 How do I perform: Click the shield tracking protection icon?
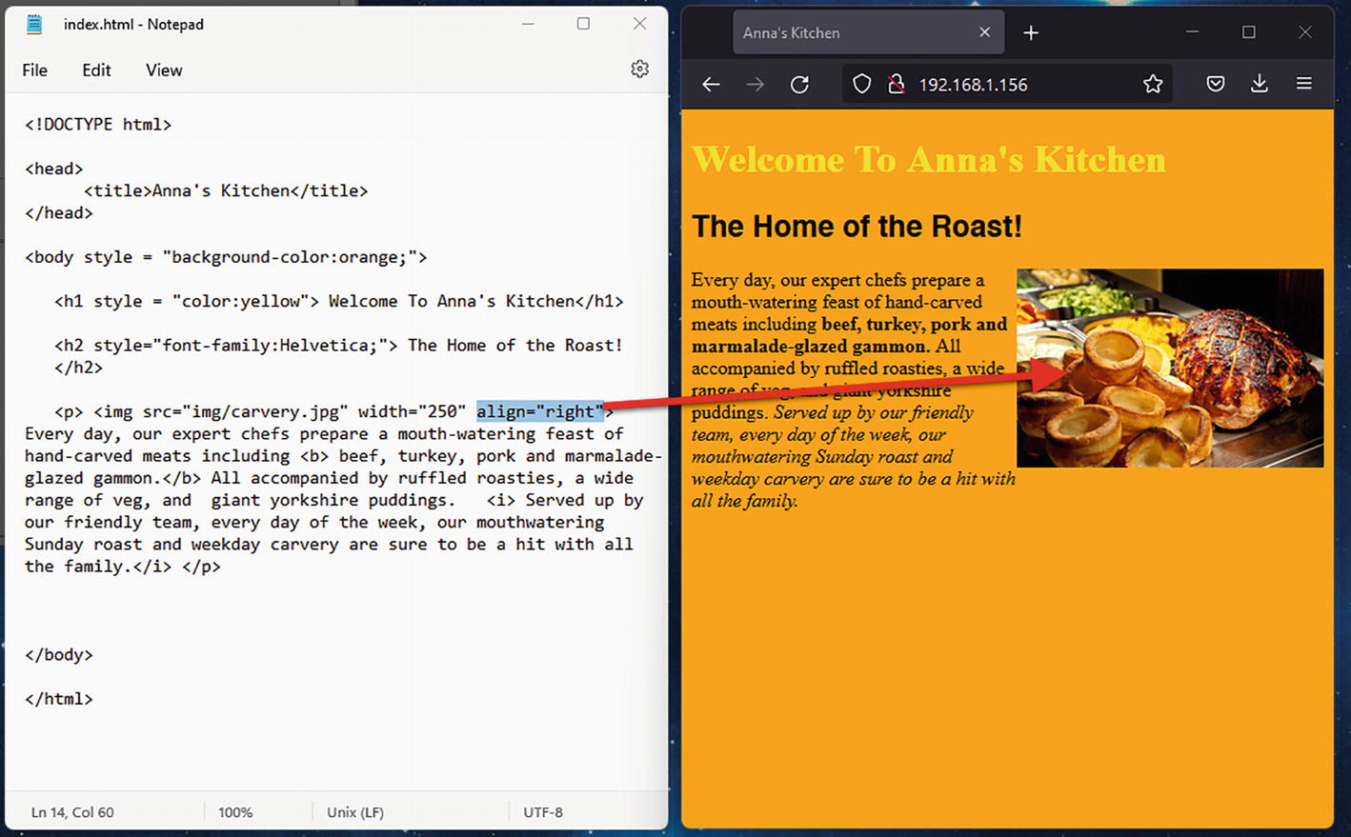point(861,85)
